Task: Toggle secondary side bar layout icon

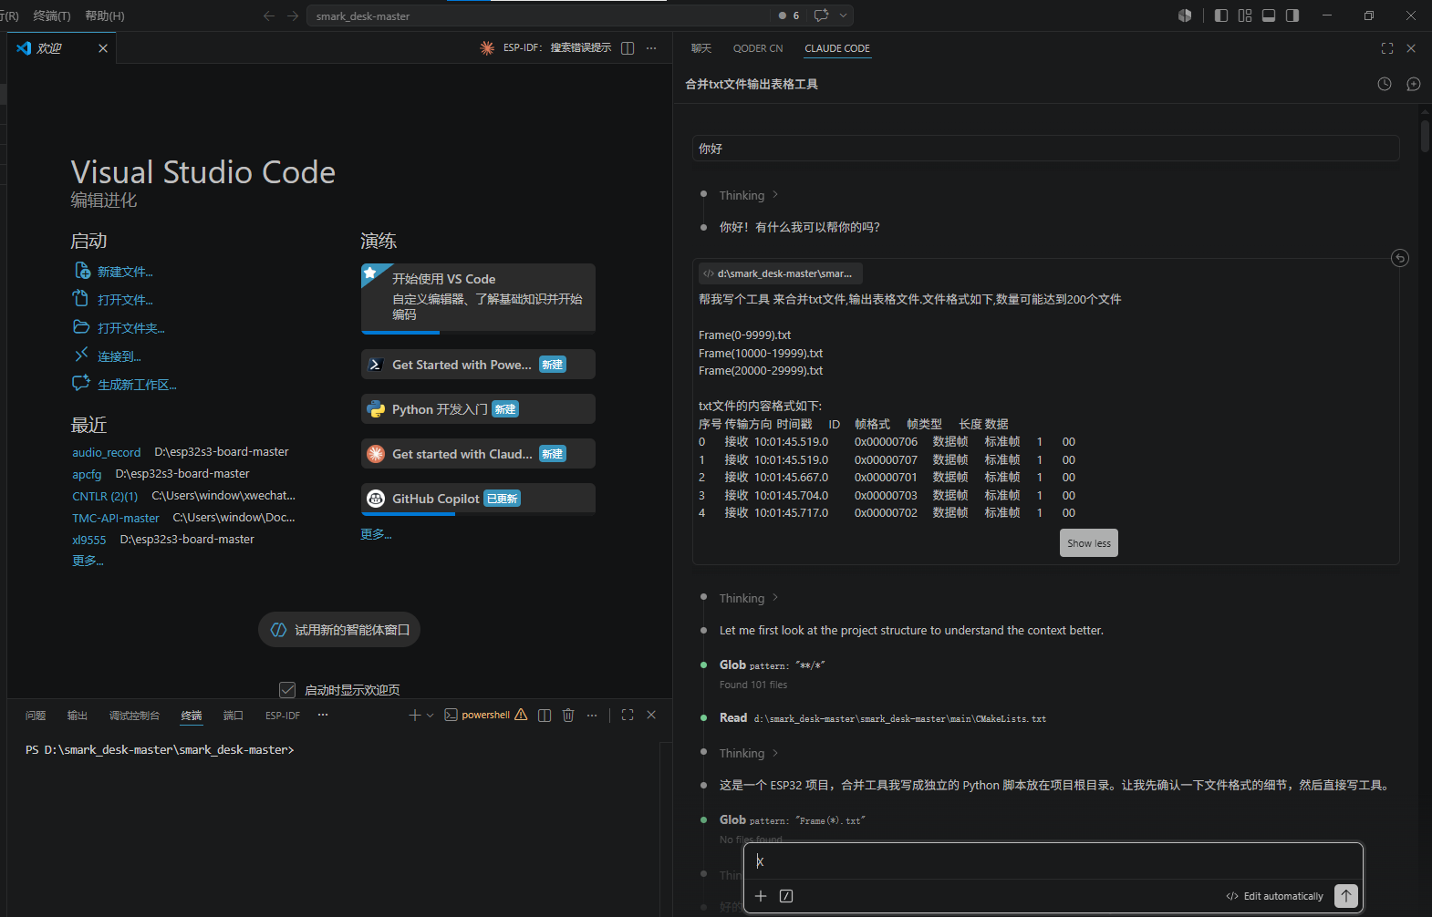Action: coord(1292,15)
